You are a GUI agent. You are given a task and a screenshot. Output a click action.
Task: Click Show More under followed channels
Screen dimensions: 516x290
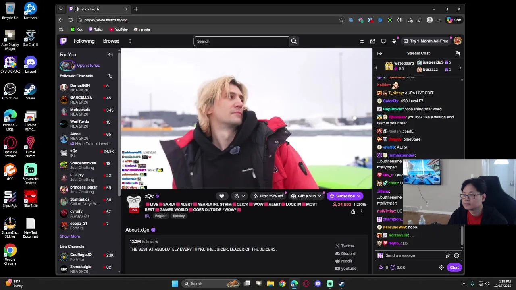(x=70, y=236)
